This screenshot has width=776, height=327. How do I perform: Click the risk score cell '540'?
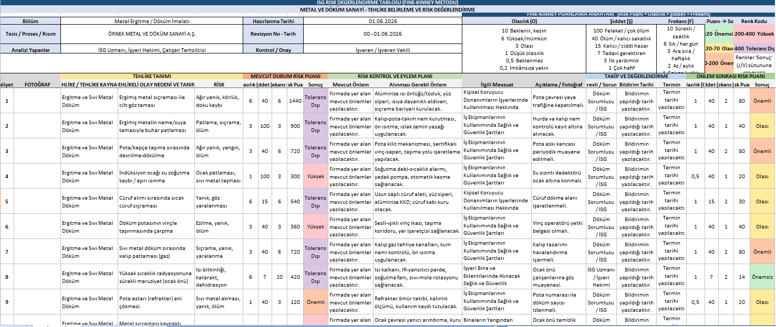pos(295,201)
